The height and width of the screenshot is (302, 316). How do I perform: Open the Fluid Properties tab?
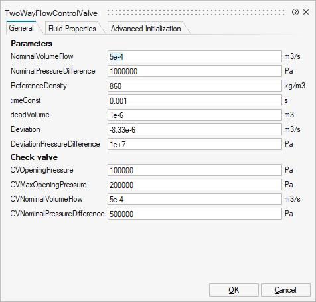72,29
